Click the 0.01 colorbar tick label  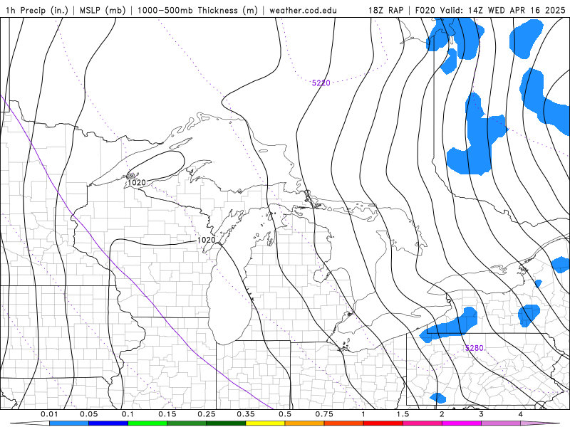pyautogui.click(x=49, y=414)
